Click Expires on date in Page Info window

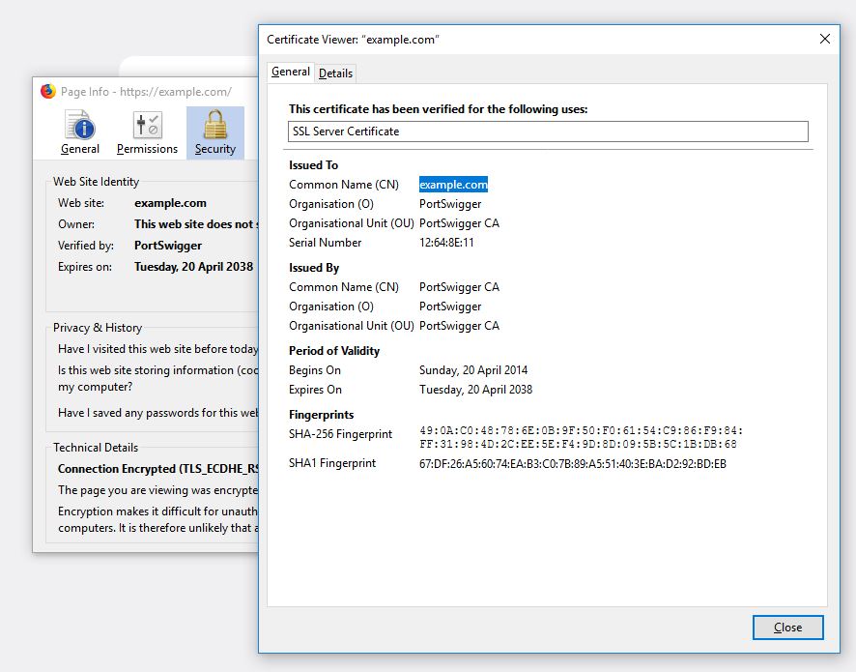coord(193,267)
